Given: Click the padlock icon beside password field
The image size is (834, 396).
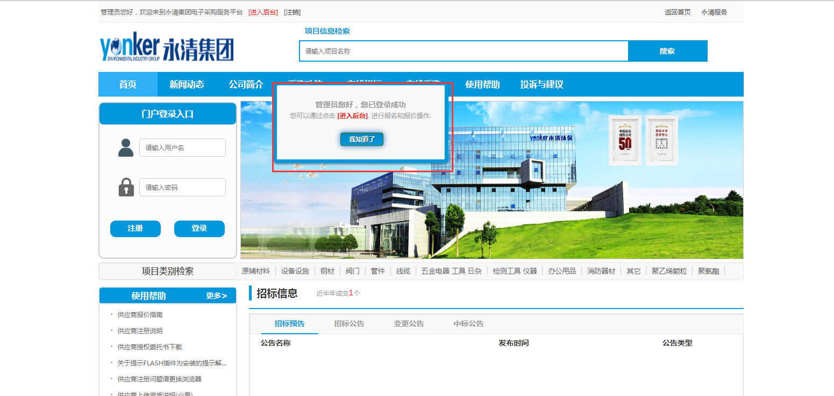Looking at the screenshot, I should tap(126, 187).
